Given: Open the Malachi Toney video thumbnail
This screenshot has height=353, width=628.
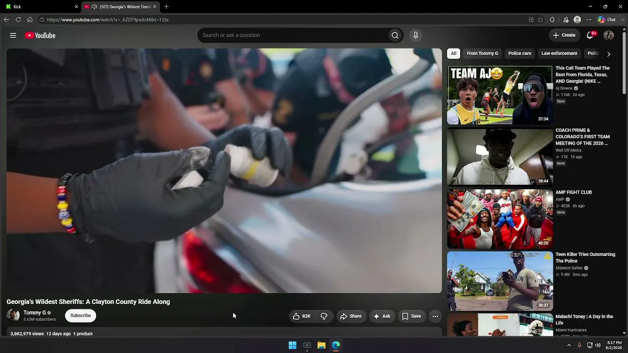Looking at the screenshot, I should (x=500, y=325).
